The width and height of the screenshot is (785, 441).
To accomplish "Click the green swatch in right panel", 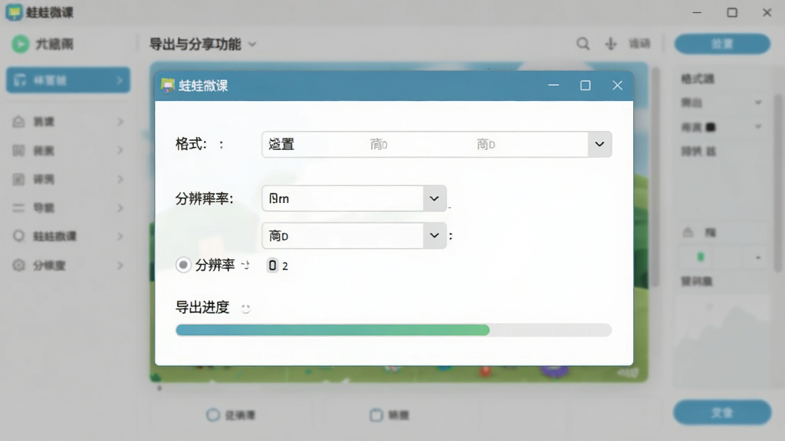I will [701, 257].
